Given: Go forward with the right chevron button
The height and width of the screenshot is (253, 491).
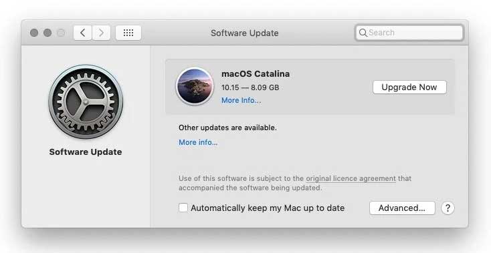Looking at the screenshot, I should coord(101,33).
